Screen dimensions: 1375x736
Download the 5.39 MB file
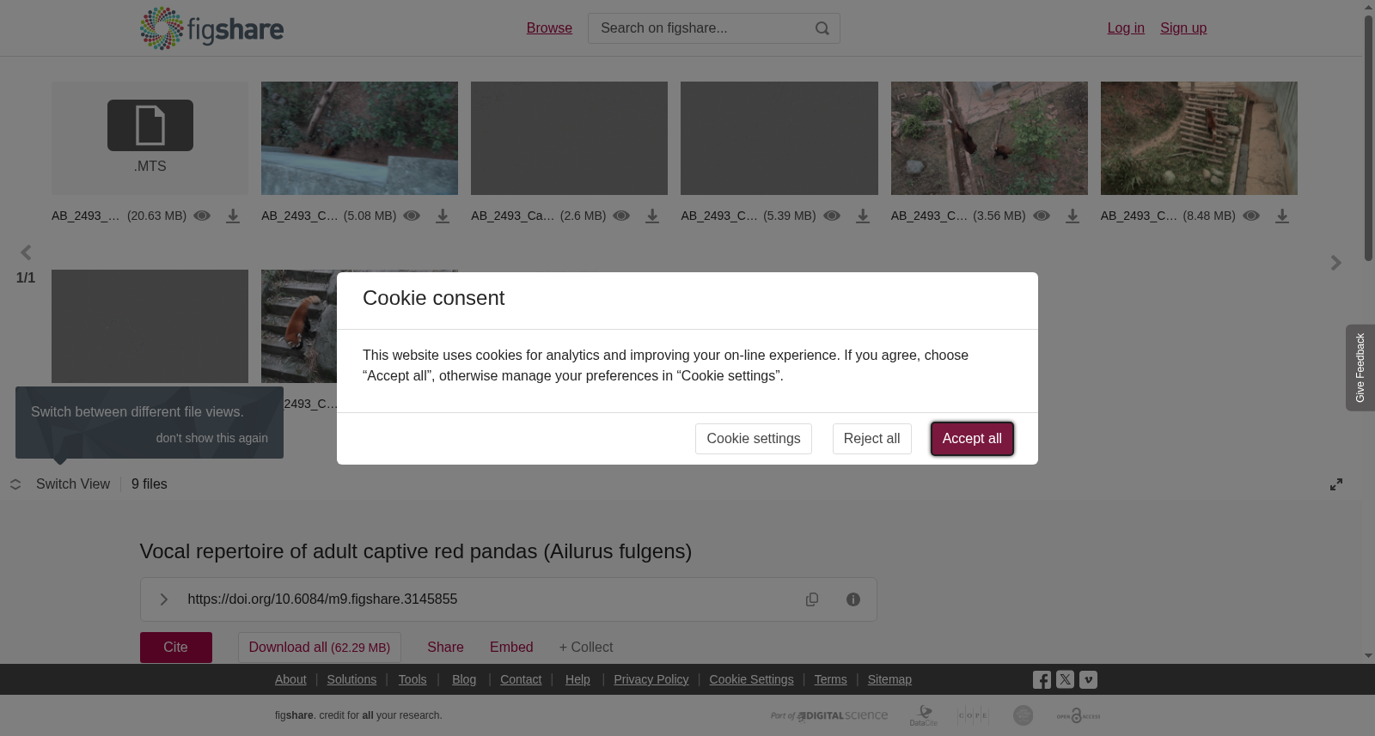coord(863,216)
